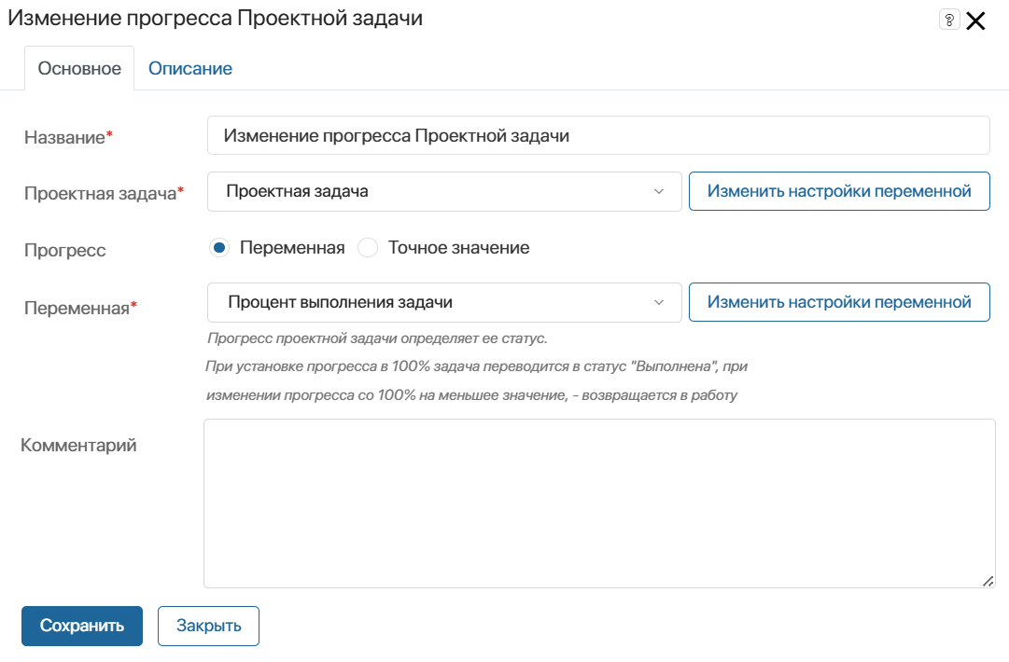The width and height of the screenshot is (1009, 662).
Task: Click the Закрыть button
Action: pyautogui.click(x=208, y=626)
